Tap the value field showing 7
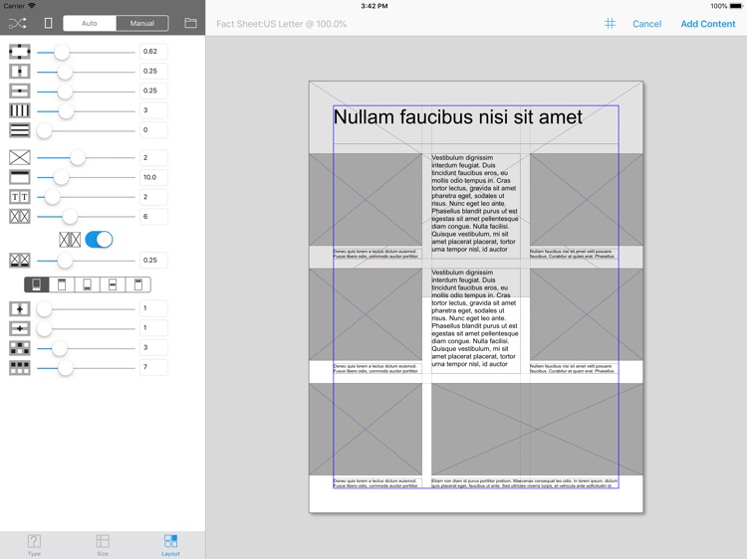This screenshot has height=559, width=747. tap(153, 367)
